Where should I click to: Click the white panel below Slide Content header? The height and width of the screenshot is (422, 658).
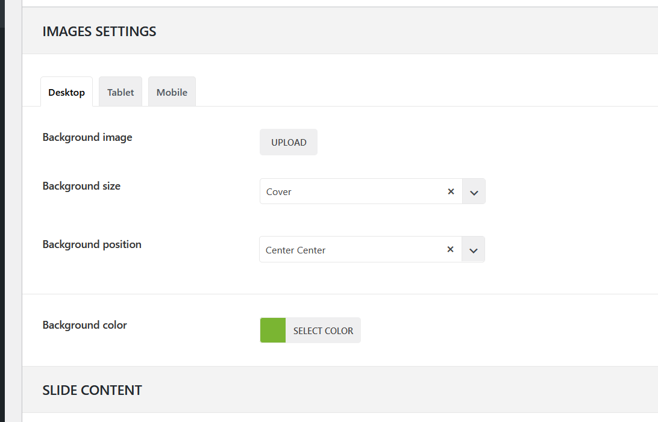click(337, 417)
